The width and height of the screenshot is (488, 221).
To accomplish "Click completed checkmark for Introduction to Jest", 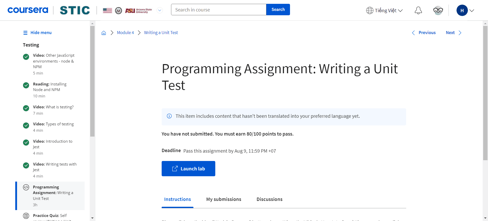I will coord(26,142).
